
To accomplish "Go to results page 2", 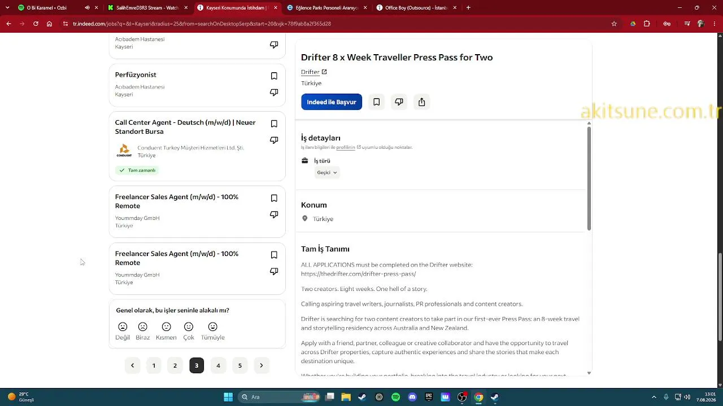I will 175,365.
